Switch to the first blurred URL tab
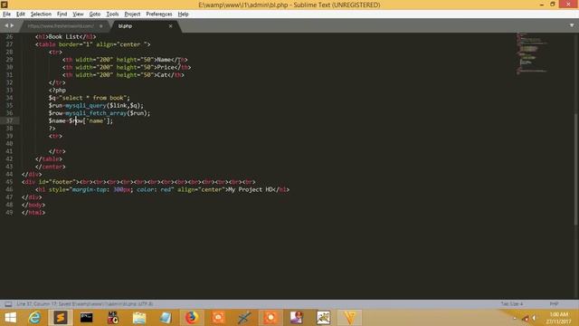Image resolution: width=579 pixels, height=326 pixels. coord(61,26)
